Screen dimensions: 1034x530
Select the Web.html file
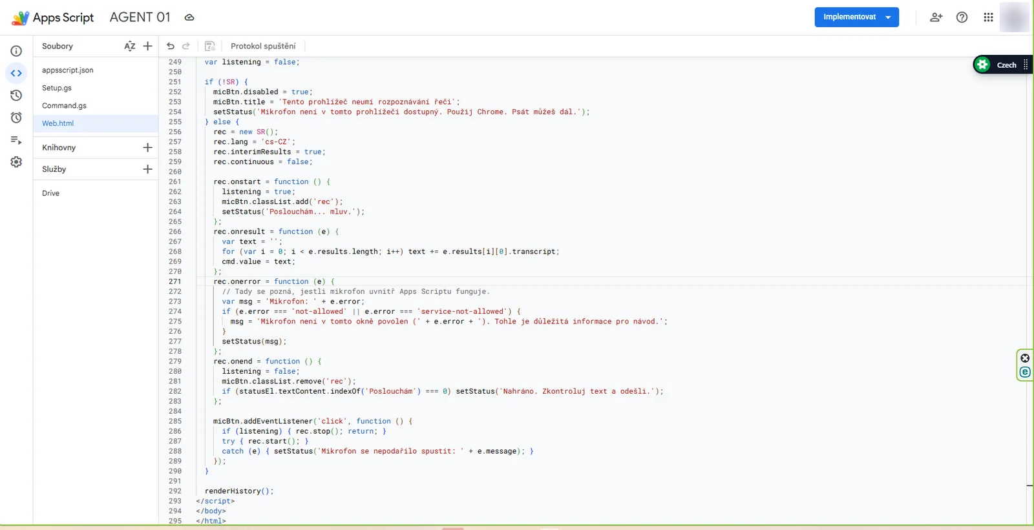(96, 123)
